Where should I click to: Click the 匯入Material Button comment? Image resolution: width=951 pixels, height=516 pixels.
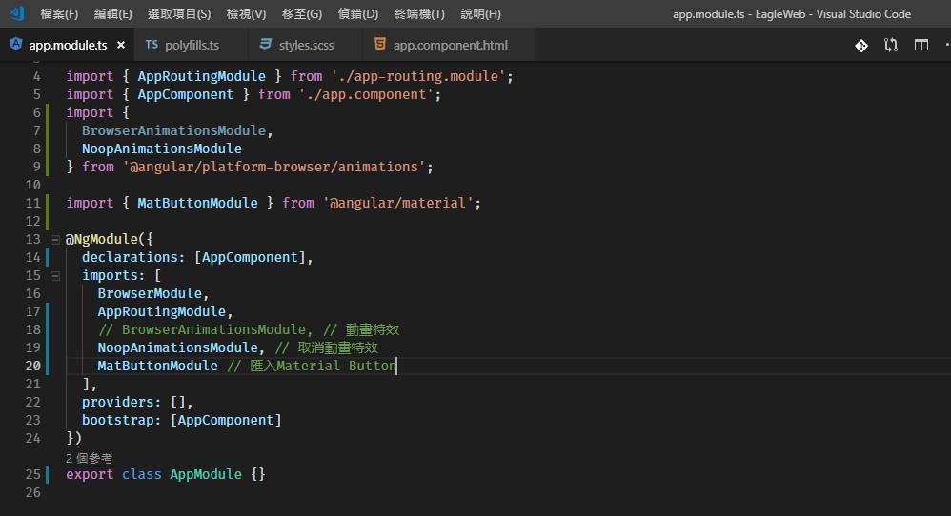(x=312, y=366)
